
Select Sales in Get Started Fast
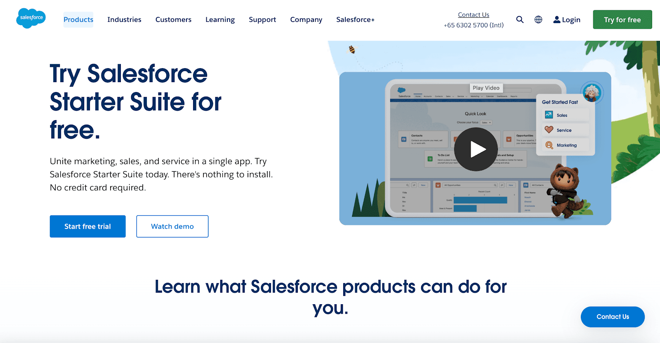click(565, 115)
